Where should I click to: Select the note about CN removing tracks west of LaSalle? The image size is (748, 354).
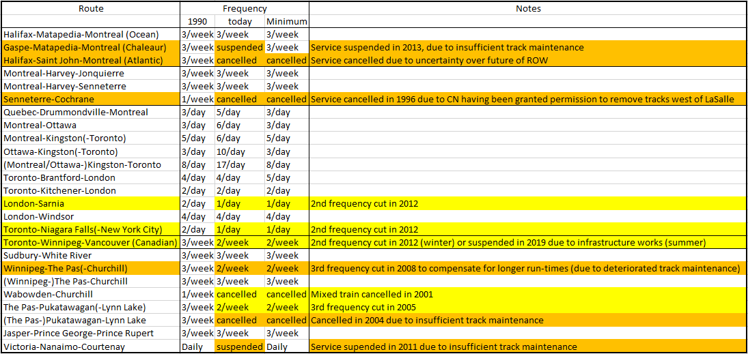522,100
